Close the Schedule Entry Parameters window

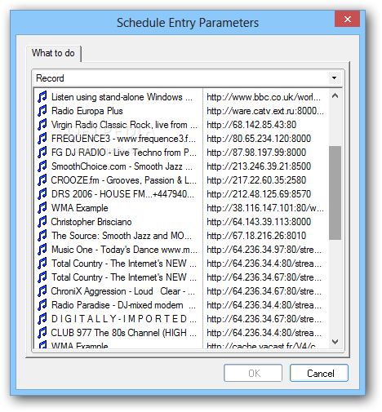[x=347, y=19]
